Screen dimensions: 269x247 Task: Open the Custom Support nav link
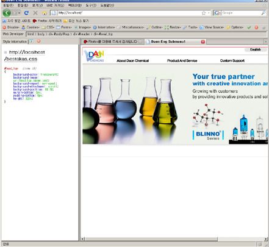tap(232, 60)
